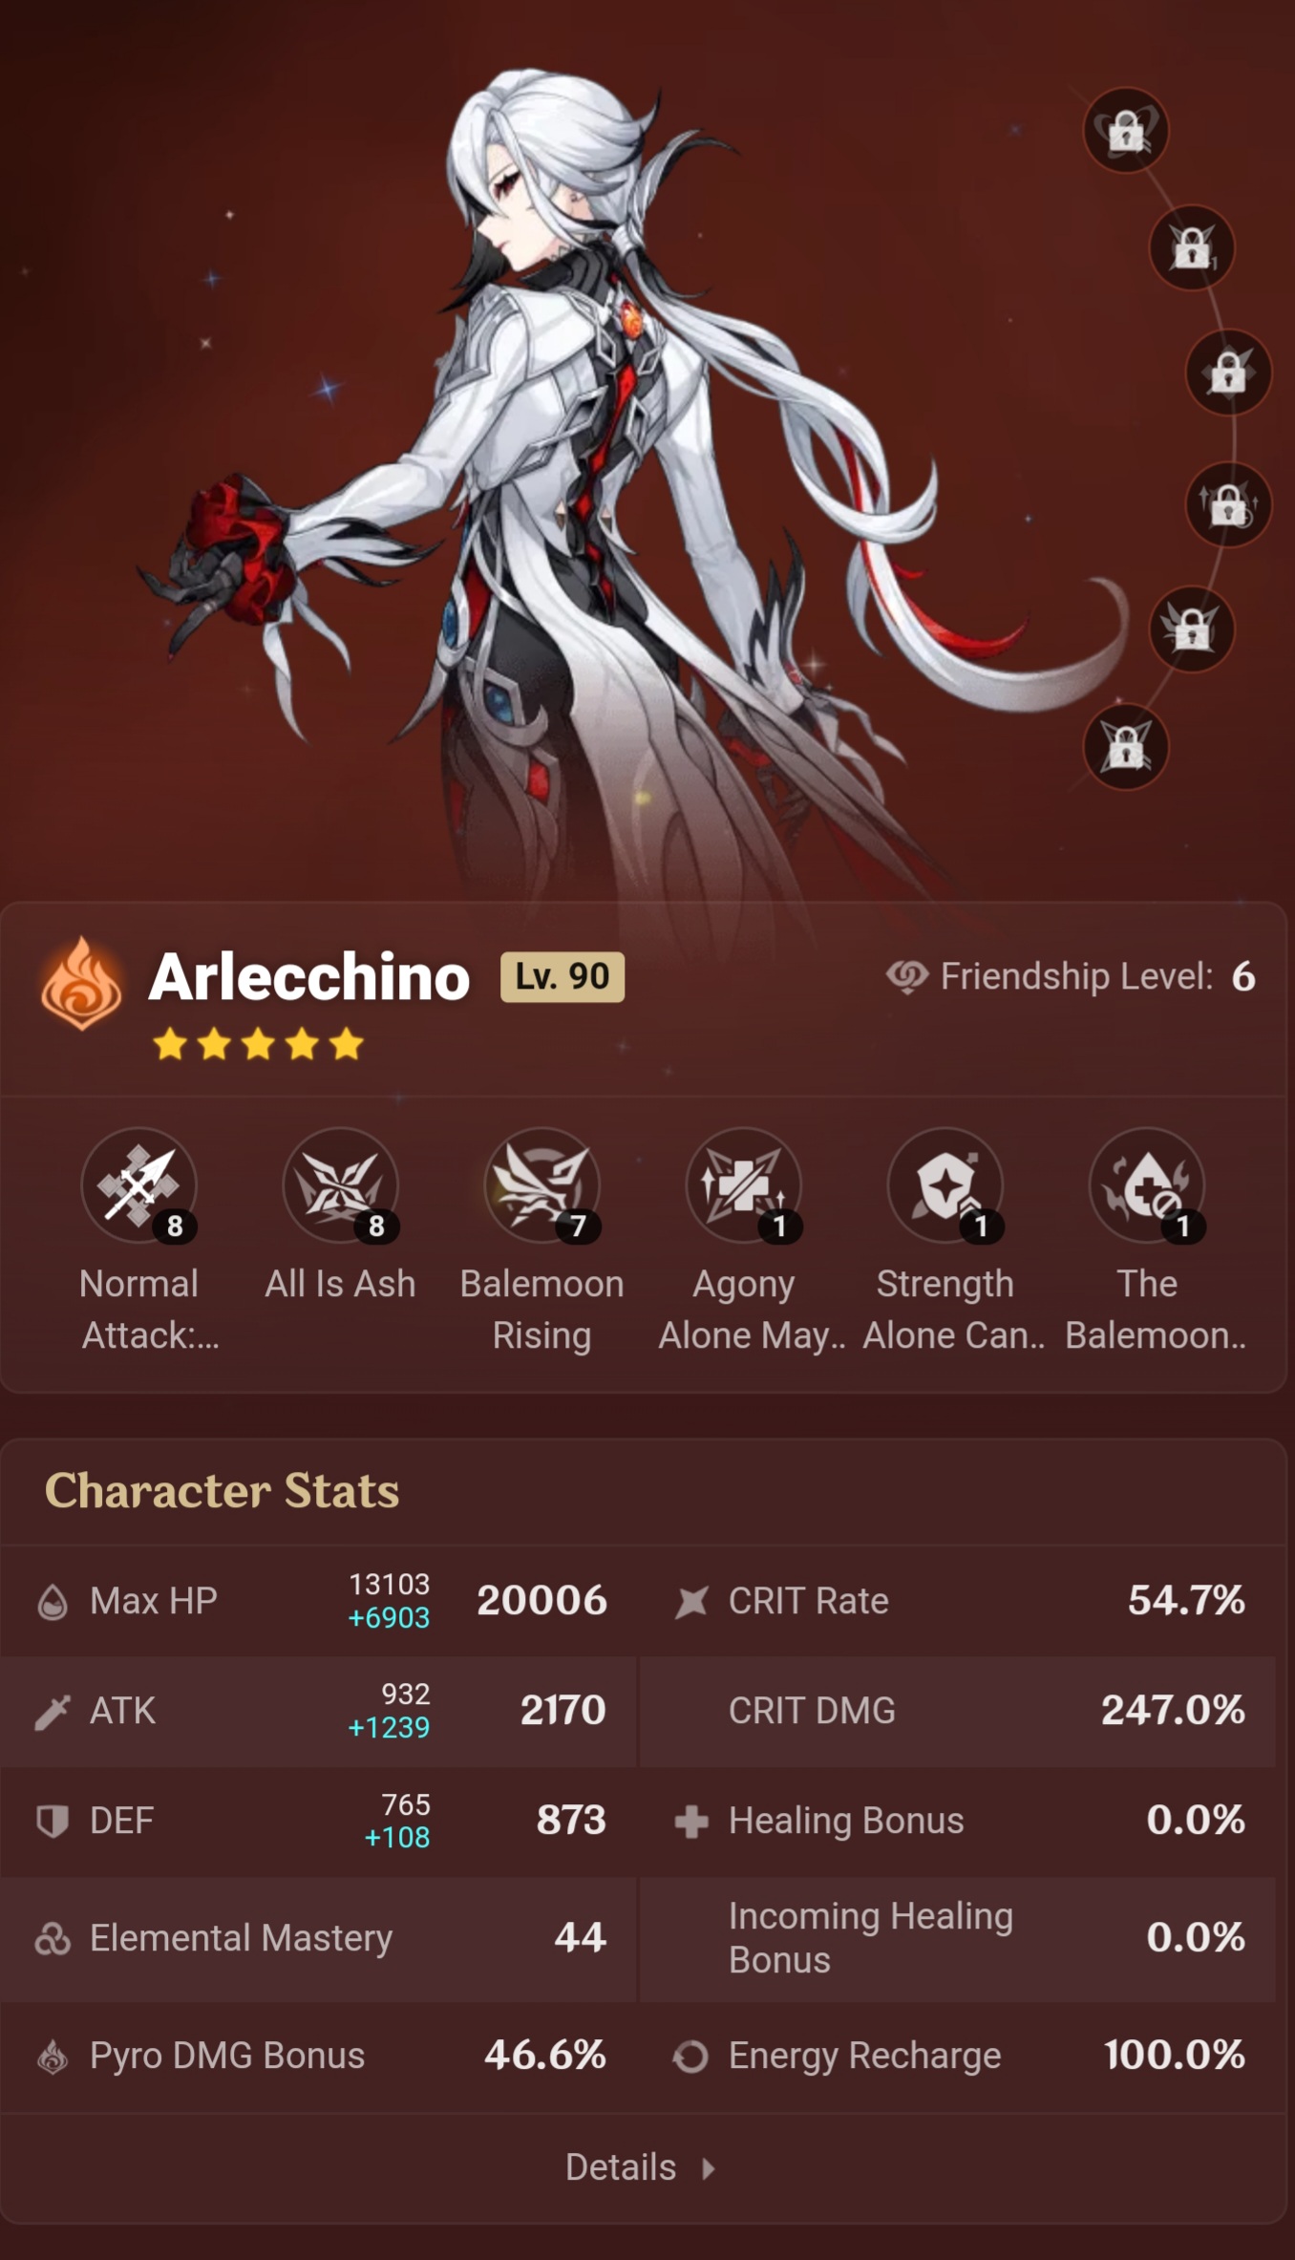Select the fifth locked constellation node
Screen dimensions: 1295x2260
click(x=1192, y=629)
